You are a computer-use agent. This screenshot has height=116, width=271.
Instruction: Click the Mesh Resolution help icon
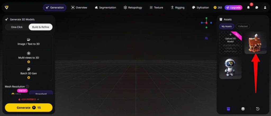(28, 86)
